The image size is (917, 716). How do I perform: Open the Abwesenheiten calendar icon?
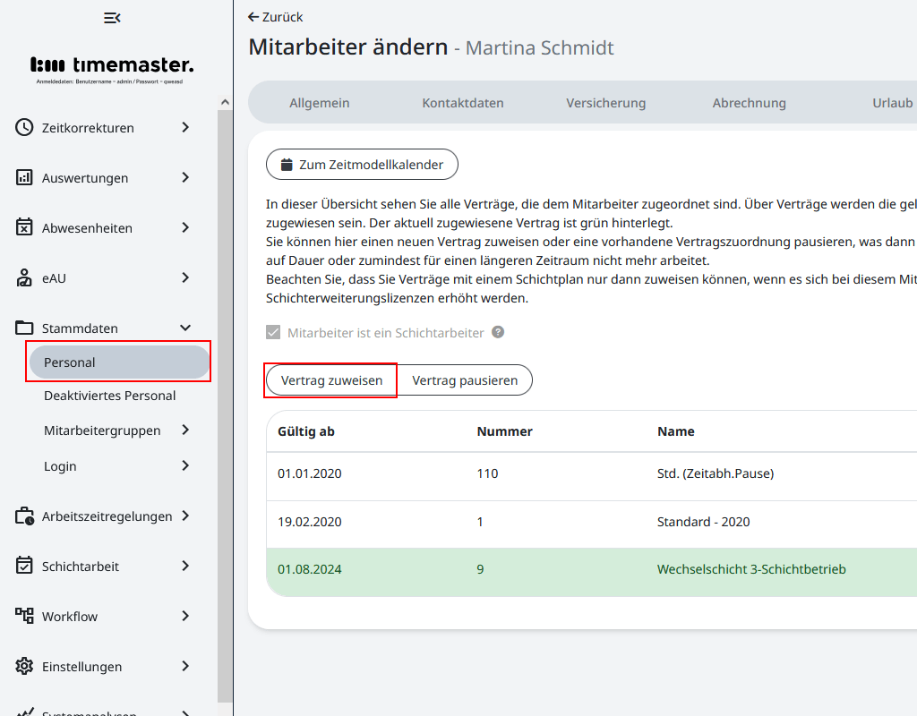(21, 227)
